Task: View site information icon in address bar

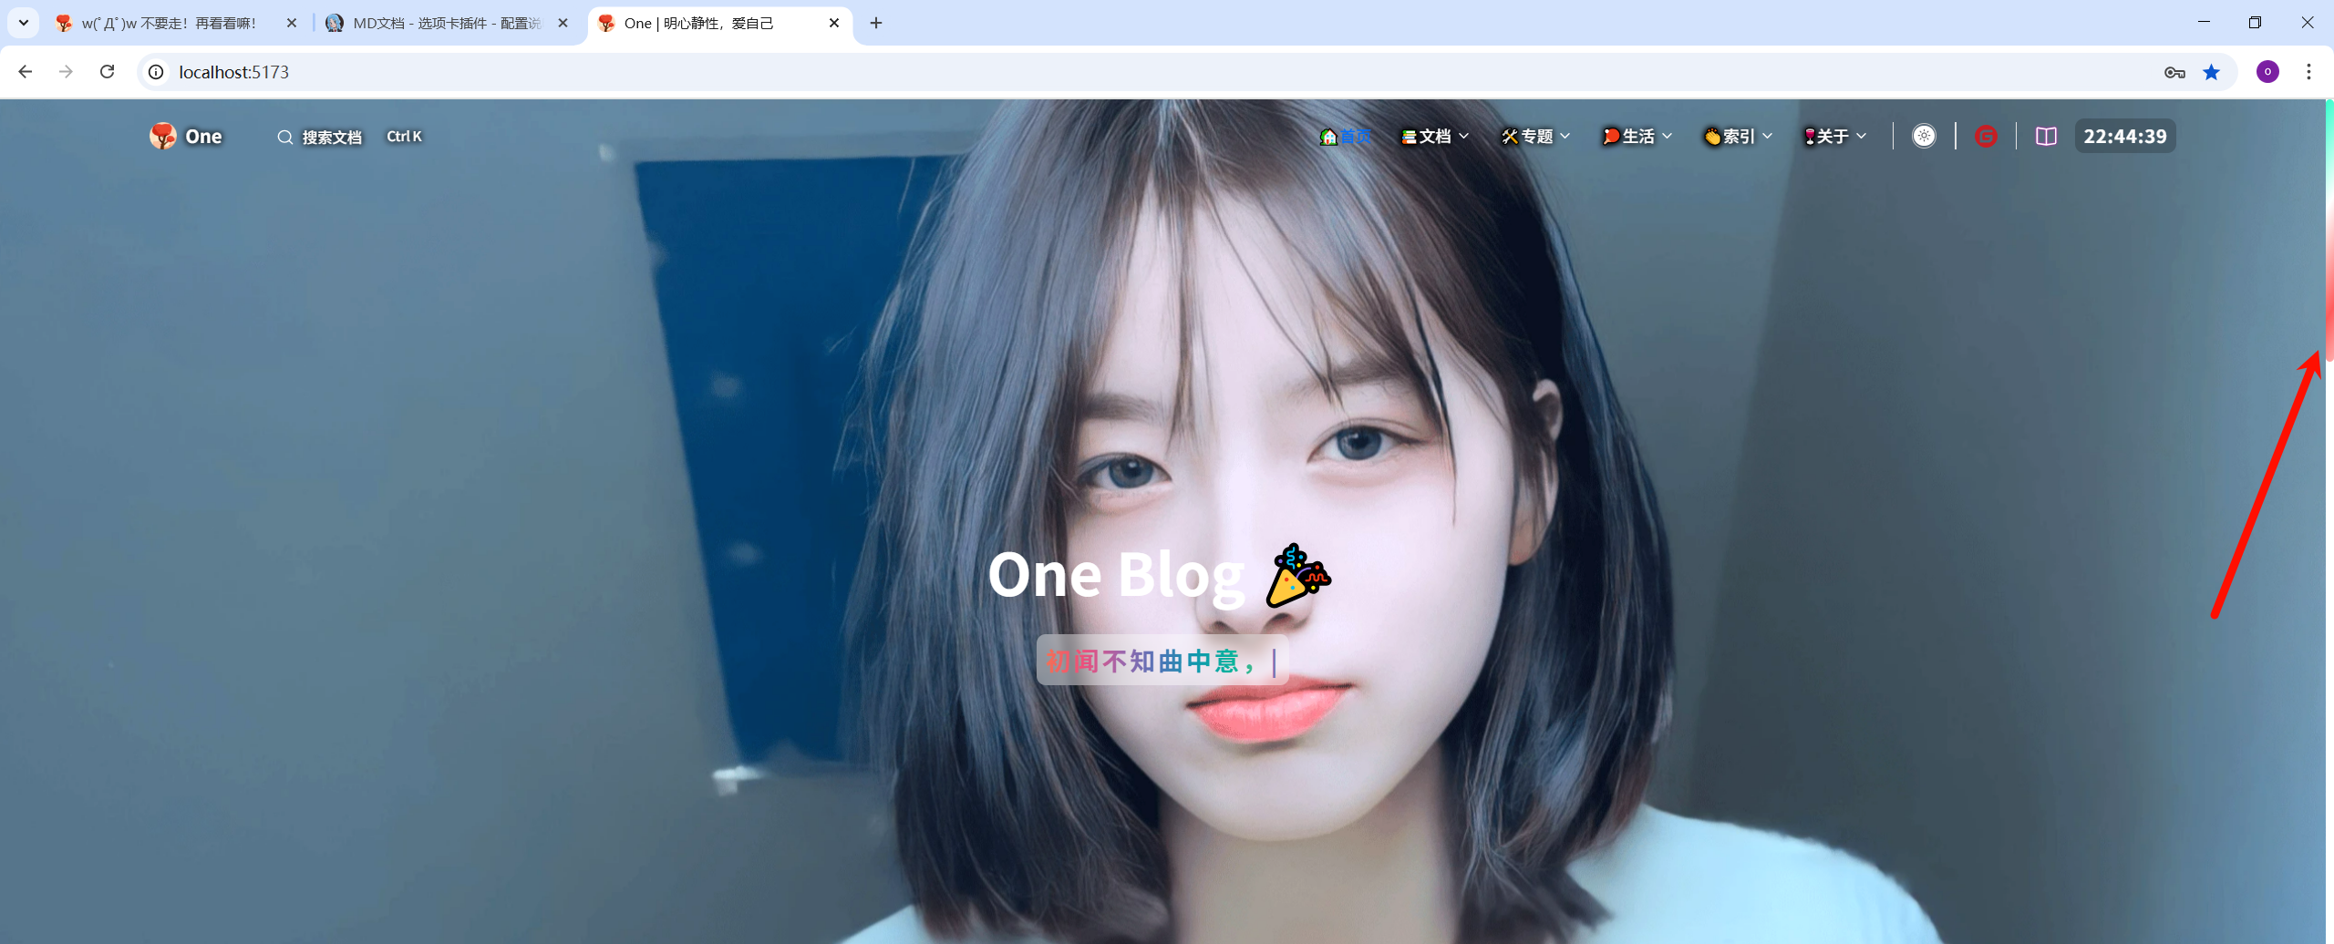Action: pos(157,72)
